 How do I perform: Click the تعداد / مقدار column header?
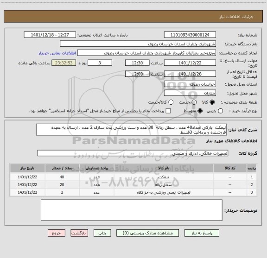click(x=62, y=168)
